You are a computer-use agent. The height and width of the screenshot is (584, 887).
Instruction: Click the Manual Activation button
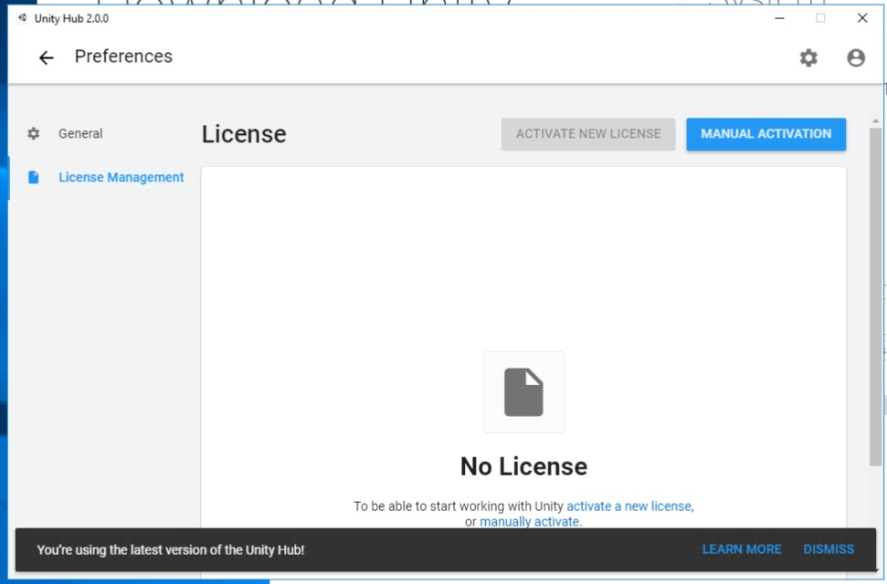(766, 134)
